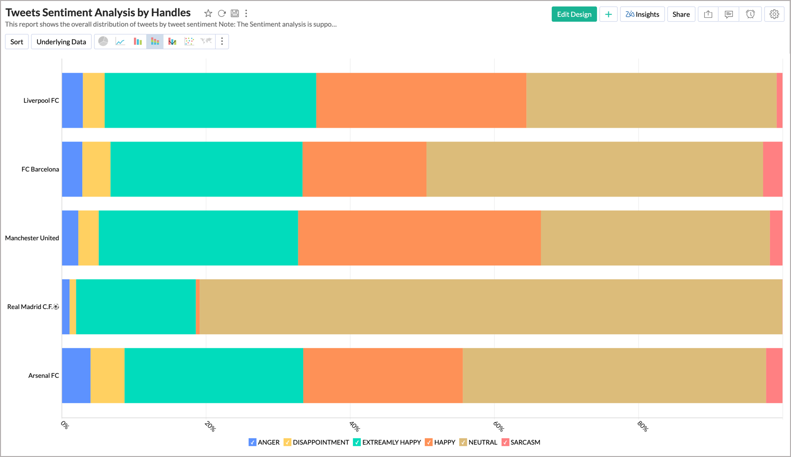Click Arsenal FC's blue Anger segment

click(x=76, y=375)
